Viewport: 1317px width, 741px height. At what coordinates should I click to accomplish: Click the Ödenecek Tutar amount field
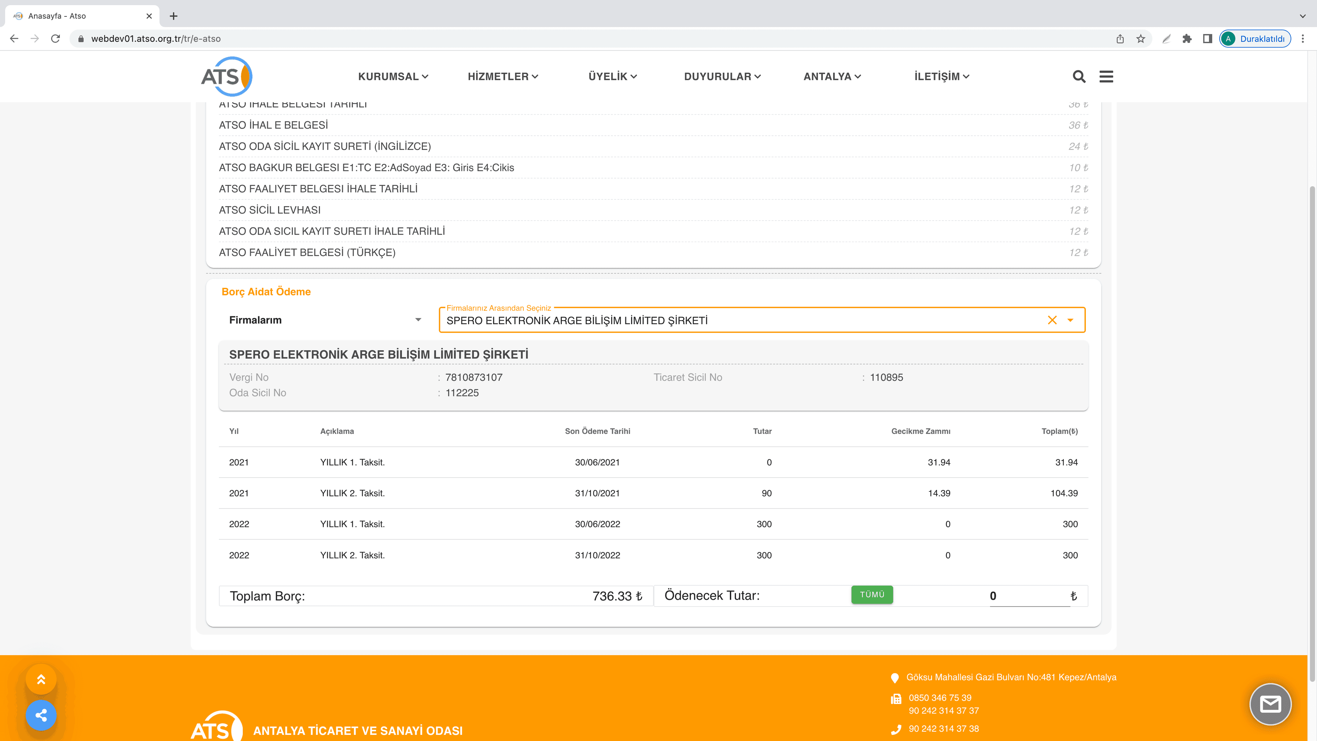click(1030, 596)
